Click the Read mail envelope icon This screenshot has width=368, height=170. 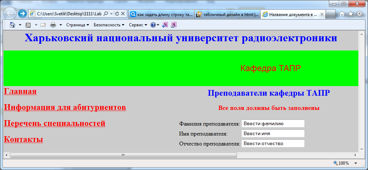coord(43,25)
